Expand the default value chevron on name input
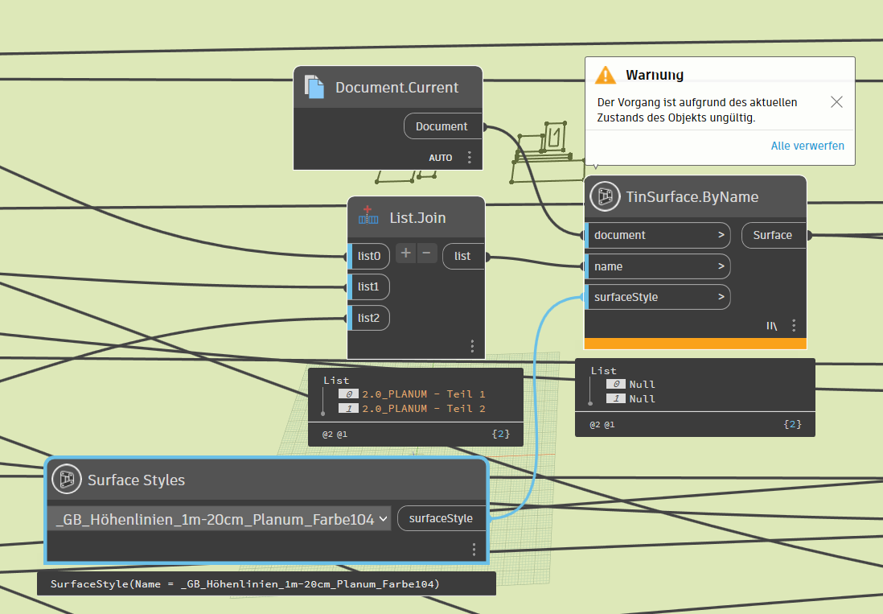This screenshot has width=883, height=614. tap(721, 266)
